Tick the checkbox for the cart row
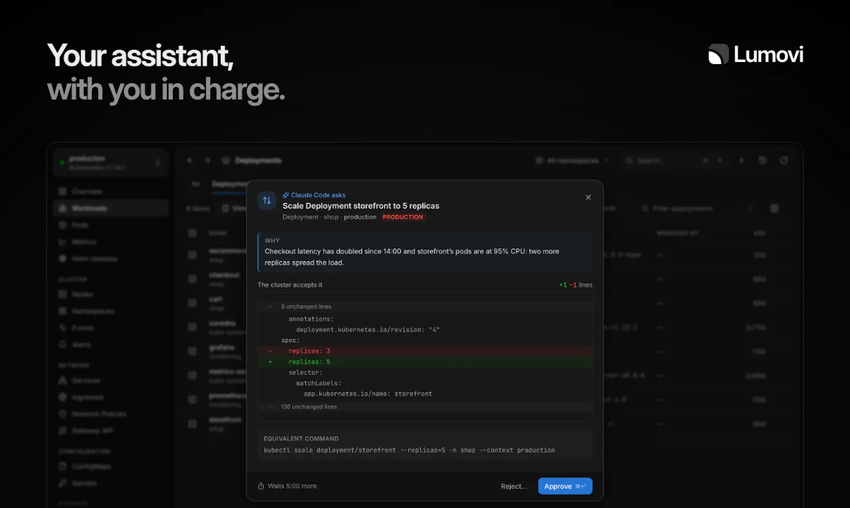The image size is (850, 508). [x=192, y=303]
